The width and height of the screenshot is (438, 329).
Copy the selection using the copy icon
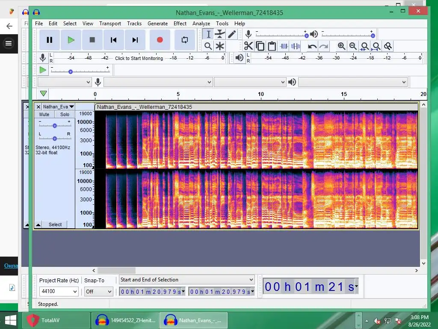[260, 46]
